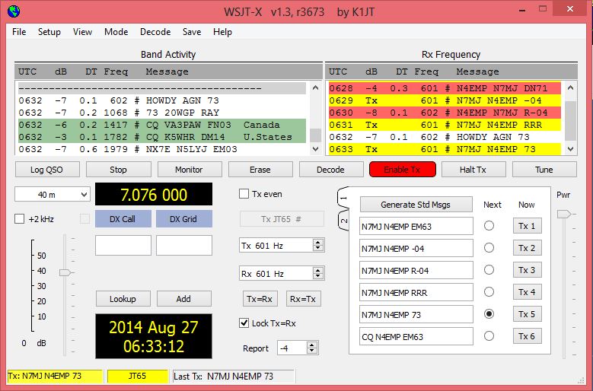Viewport: 593px width, 391px height.
Task: Click the Log QSO button
Action: click(x=47, y=170)
